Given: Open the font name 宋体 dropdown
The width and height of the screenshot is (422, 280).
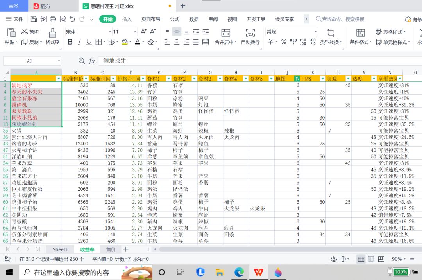Looking at the screenshot, I should [107, 32].
